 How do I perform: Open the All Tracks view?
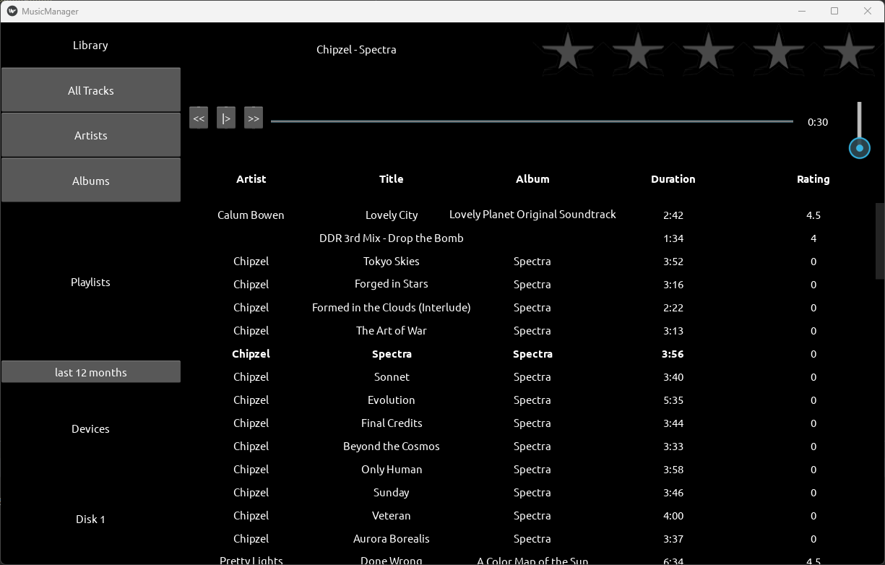coord(90,90)
